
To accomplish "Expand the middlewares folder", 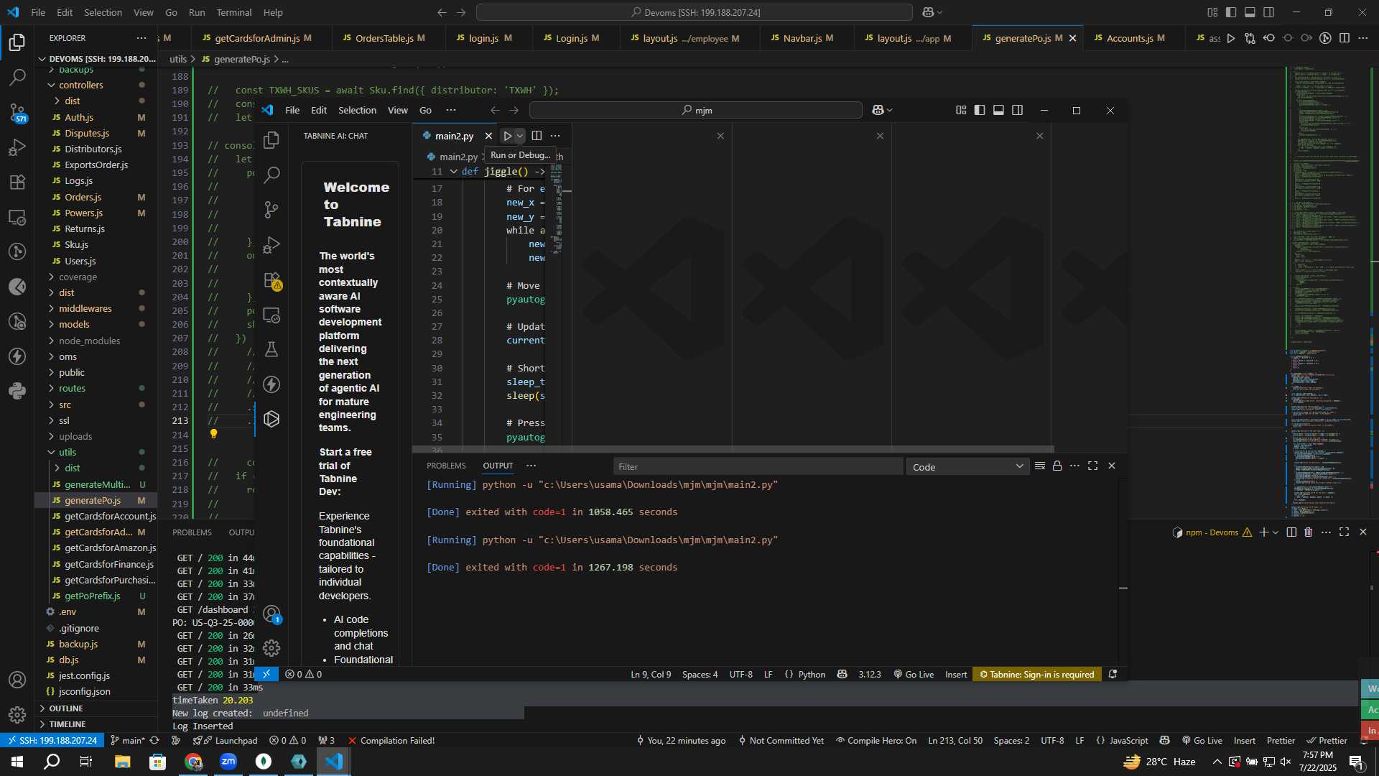I will 85,308.
